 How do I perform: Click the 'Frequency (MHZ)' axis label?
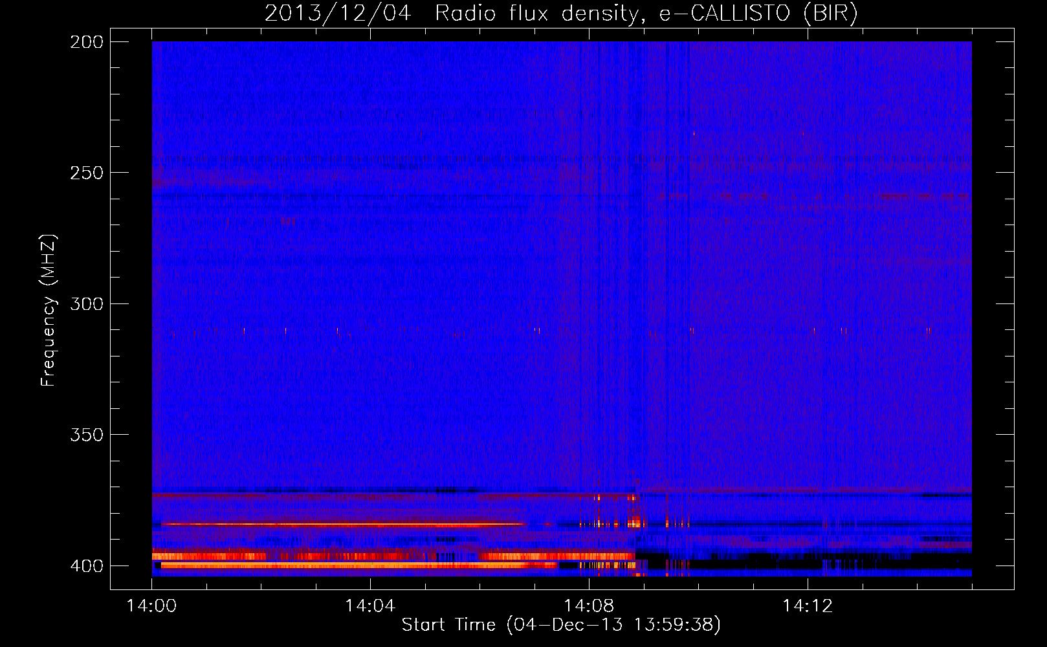click(49, 311)
